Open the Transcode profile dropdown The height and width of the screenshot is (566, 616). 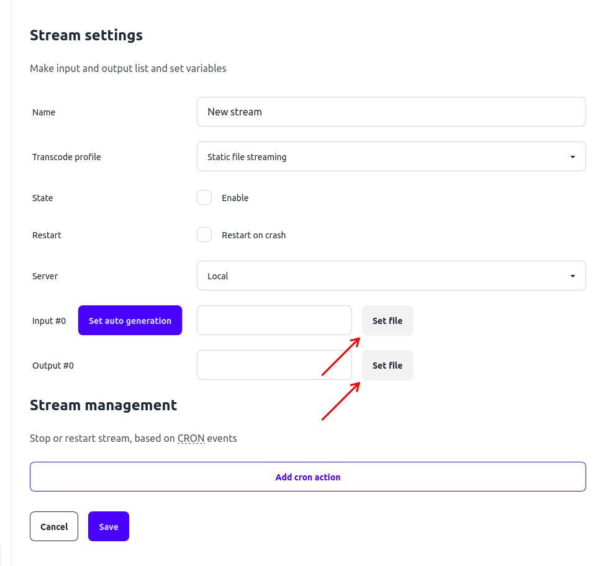tap(391, 156)
